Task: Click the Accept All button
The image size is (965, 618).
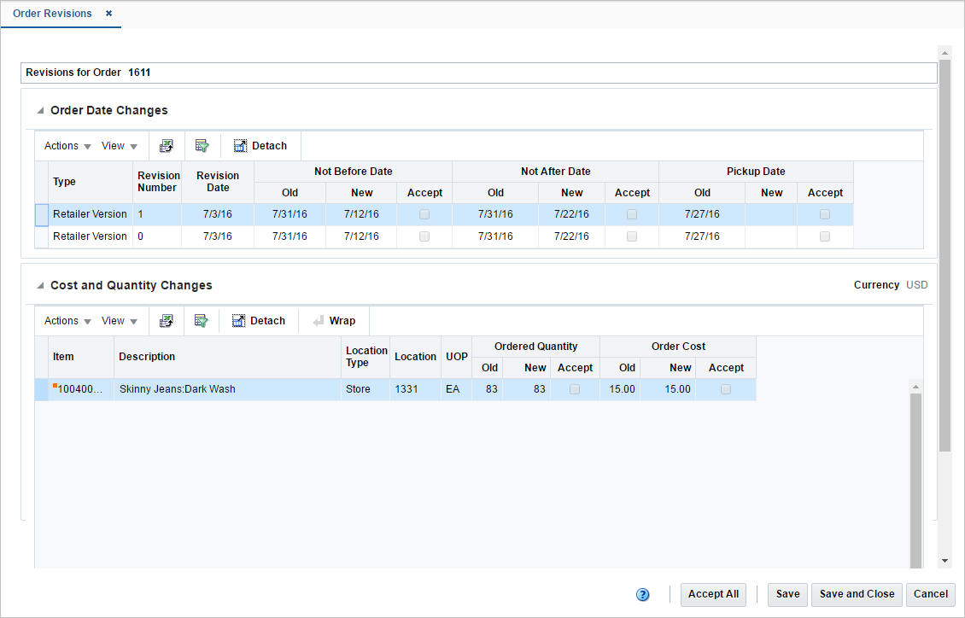Action: pos(713,595)
